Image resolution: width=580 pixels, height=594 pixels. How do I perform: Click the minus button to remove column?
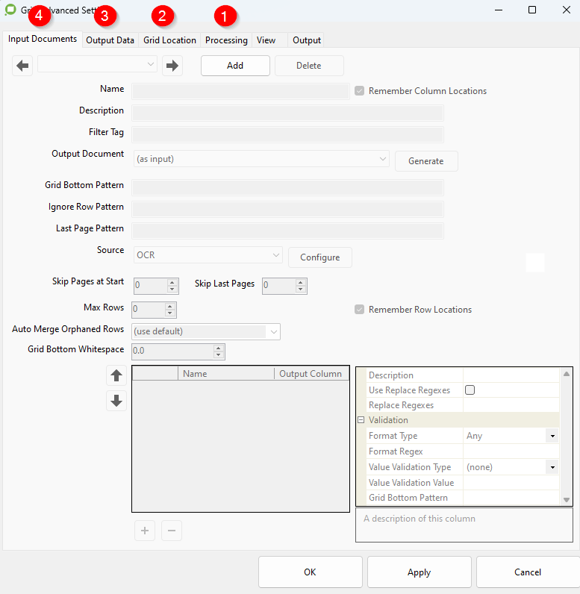coord(171,531)
